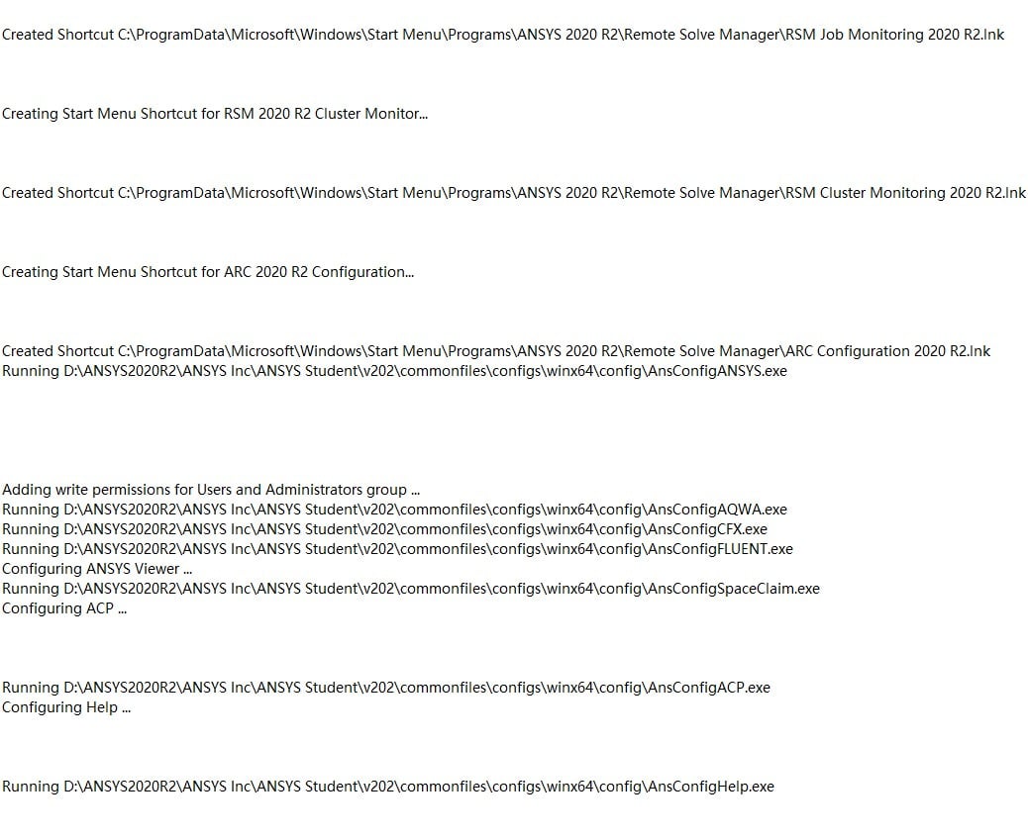This screenshot has height=838, width=1028.
Task: Click the RSM Job Monitoring shortcut log line
Action: click(x=503, y=35)
